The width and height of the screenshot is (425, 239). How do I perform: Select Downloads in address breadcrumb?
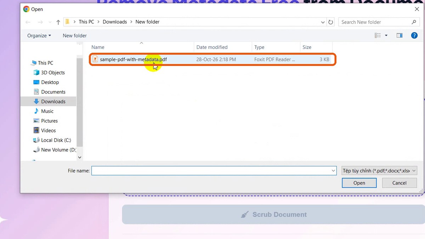(x=115, y=22)
